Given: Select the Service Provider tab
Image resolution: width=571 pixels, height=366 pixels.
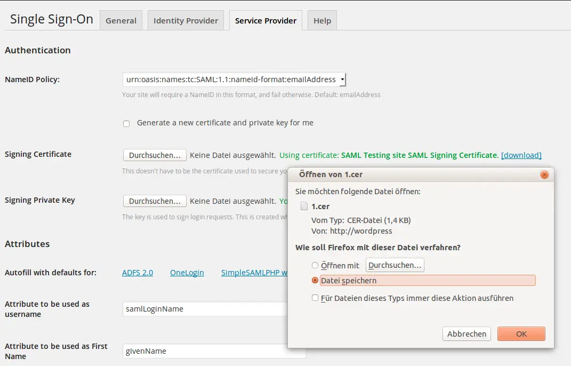Looking at the screenshot, I should pos(266,20).
